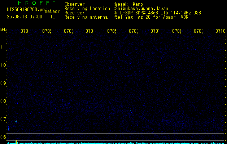Click the 0.8 frequency axis label
Viewport: 227px width, 144px height.
[x=3, y=101]
